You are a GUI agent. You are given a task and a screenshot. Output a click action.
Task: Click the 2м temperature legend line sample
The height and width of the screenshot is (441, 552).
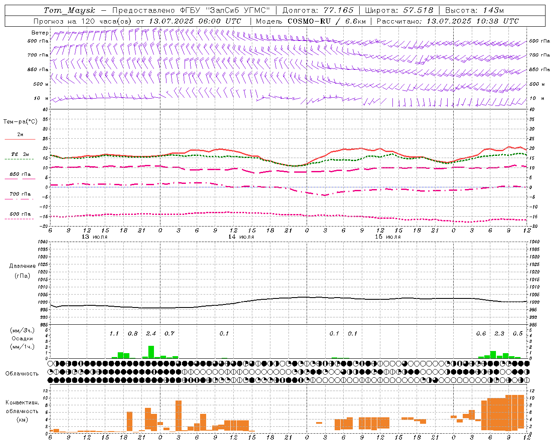point(20,139)
